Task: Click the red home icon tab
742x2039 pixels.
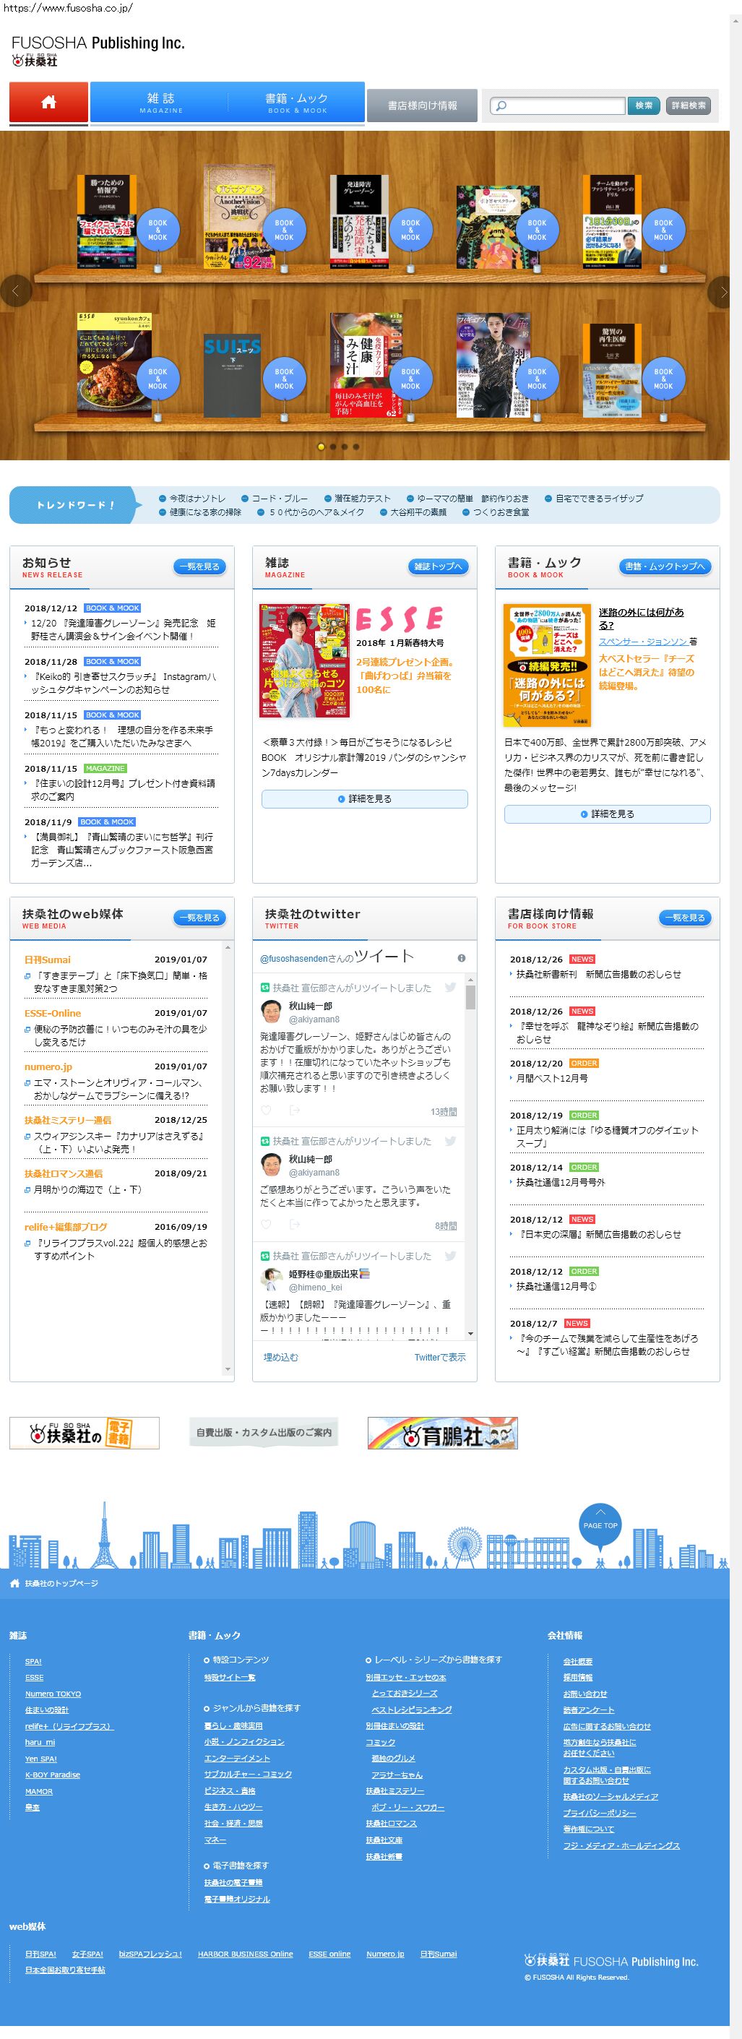Action: coord(48,102)
